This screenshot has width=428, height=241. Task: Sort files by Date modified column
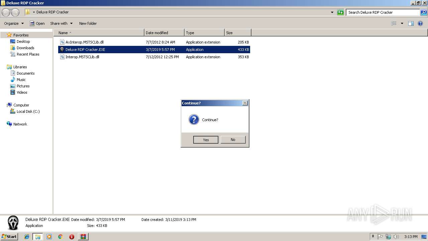164,33
